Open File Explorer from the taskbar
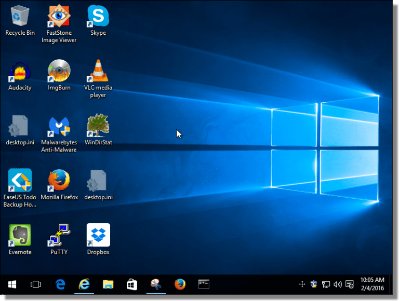399x301 pixels. 108,284
